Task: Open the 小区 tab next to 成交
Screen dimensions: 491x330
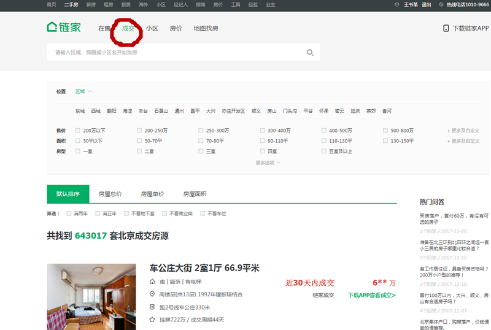Action: 152,28
